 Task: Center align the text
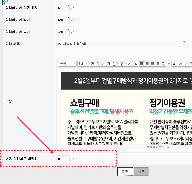tap(147, 64)
